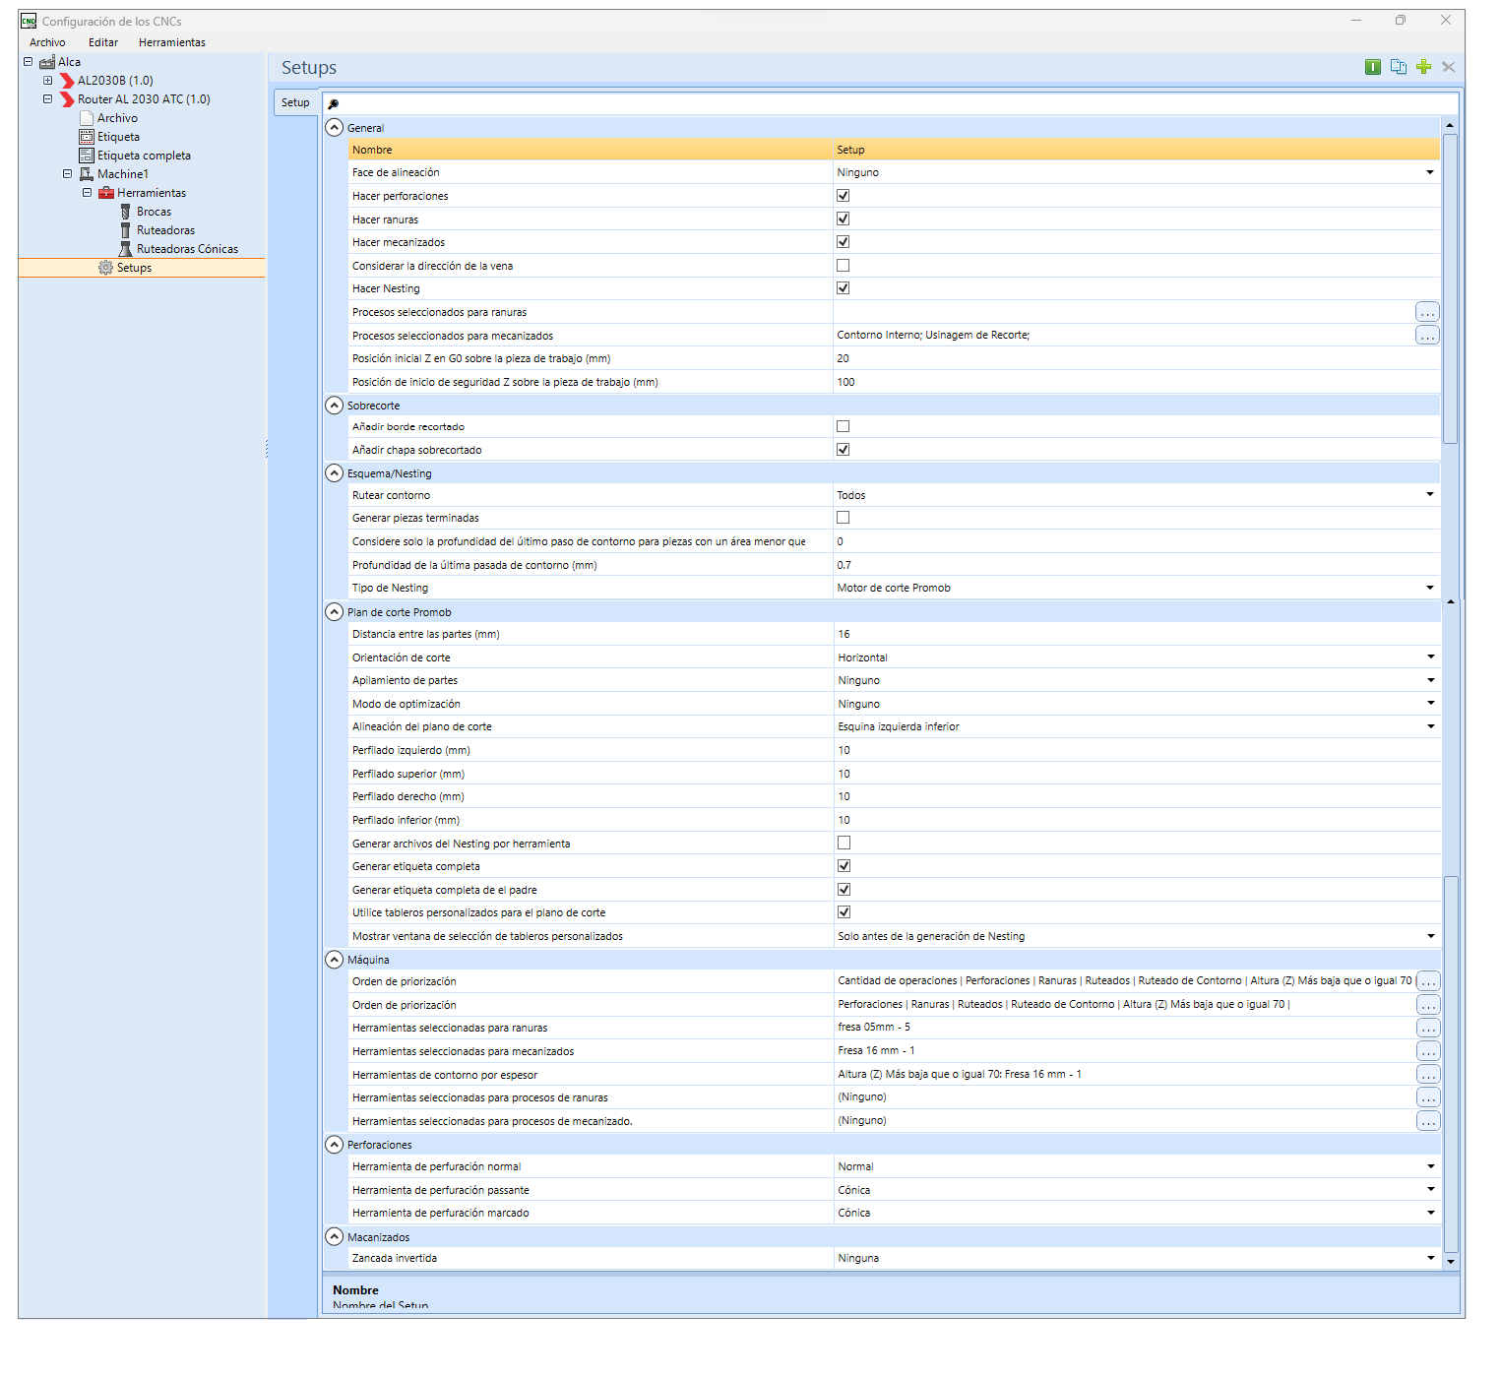This screenshot has width=1501, height=1377.
Task: Expand the AL2030B tree node
Action: [47, 81]
